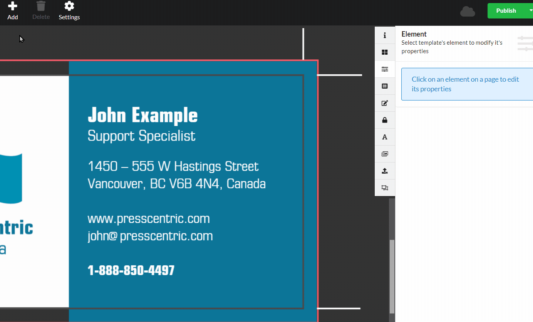Open the images gallery panel icon
This screenshot has width=533, height=322.
385,154
